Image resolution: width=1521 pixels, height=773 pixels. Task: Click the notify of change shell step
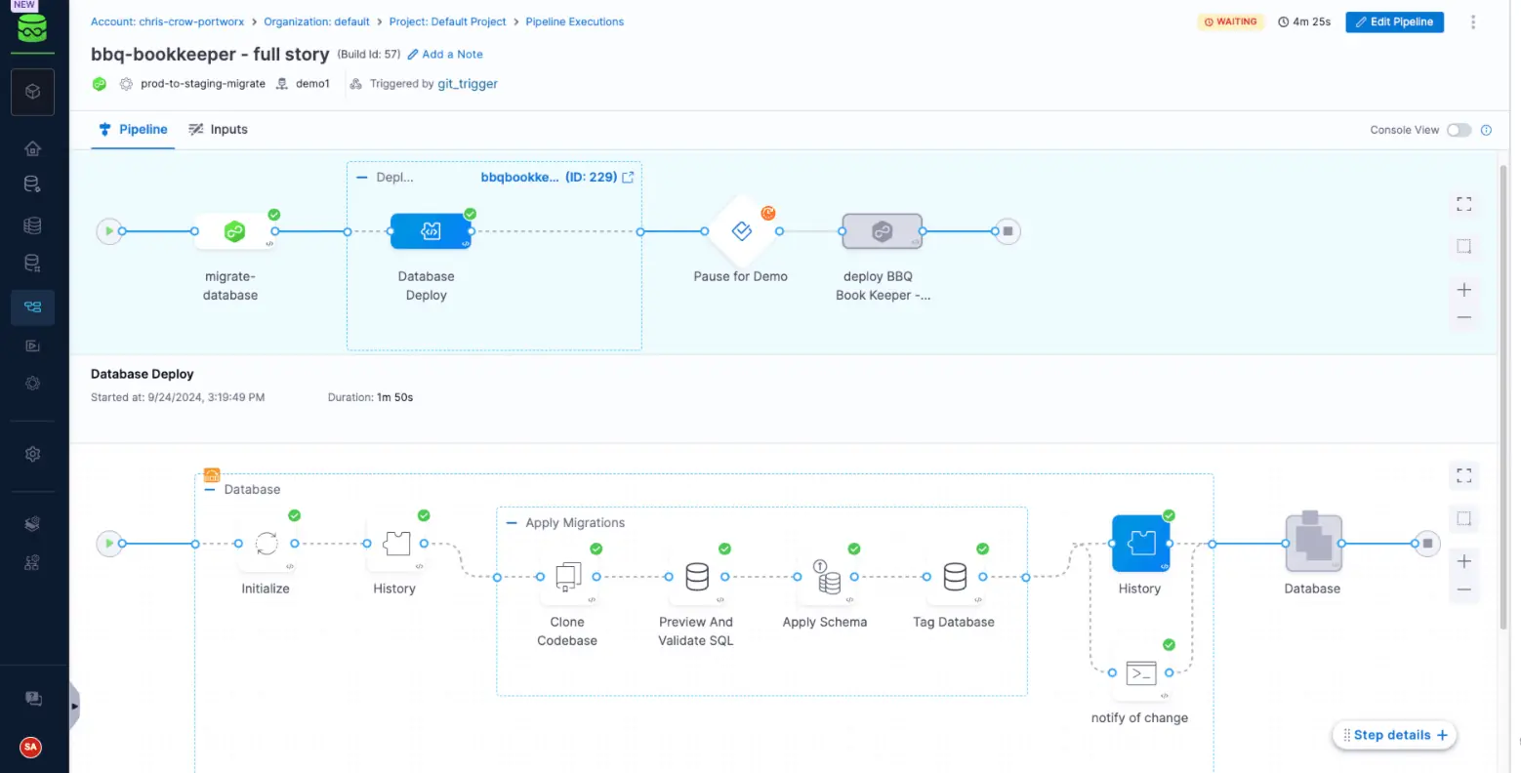click(1140, 672)
